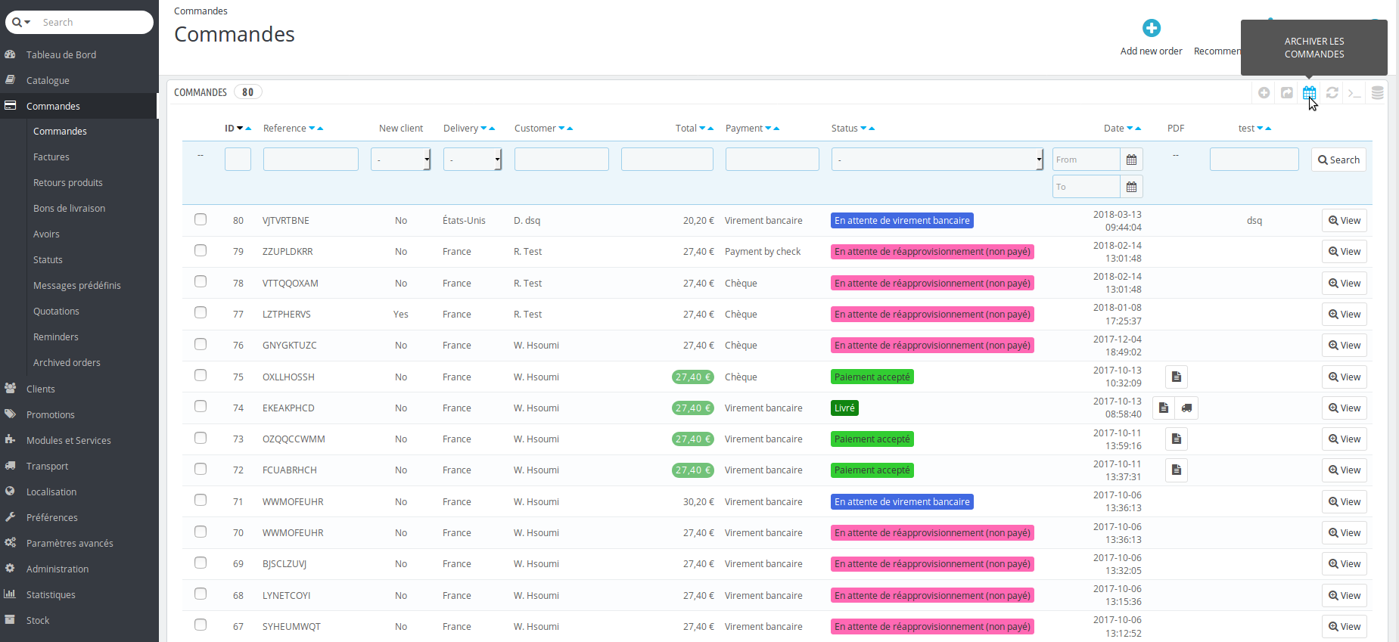Click the Search filter button

tap(1338, 160)
